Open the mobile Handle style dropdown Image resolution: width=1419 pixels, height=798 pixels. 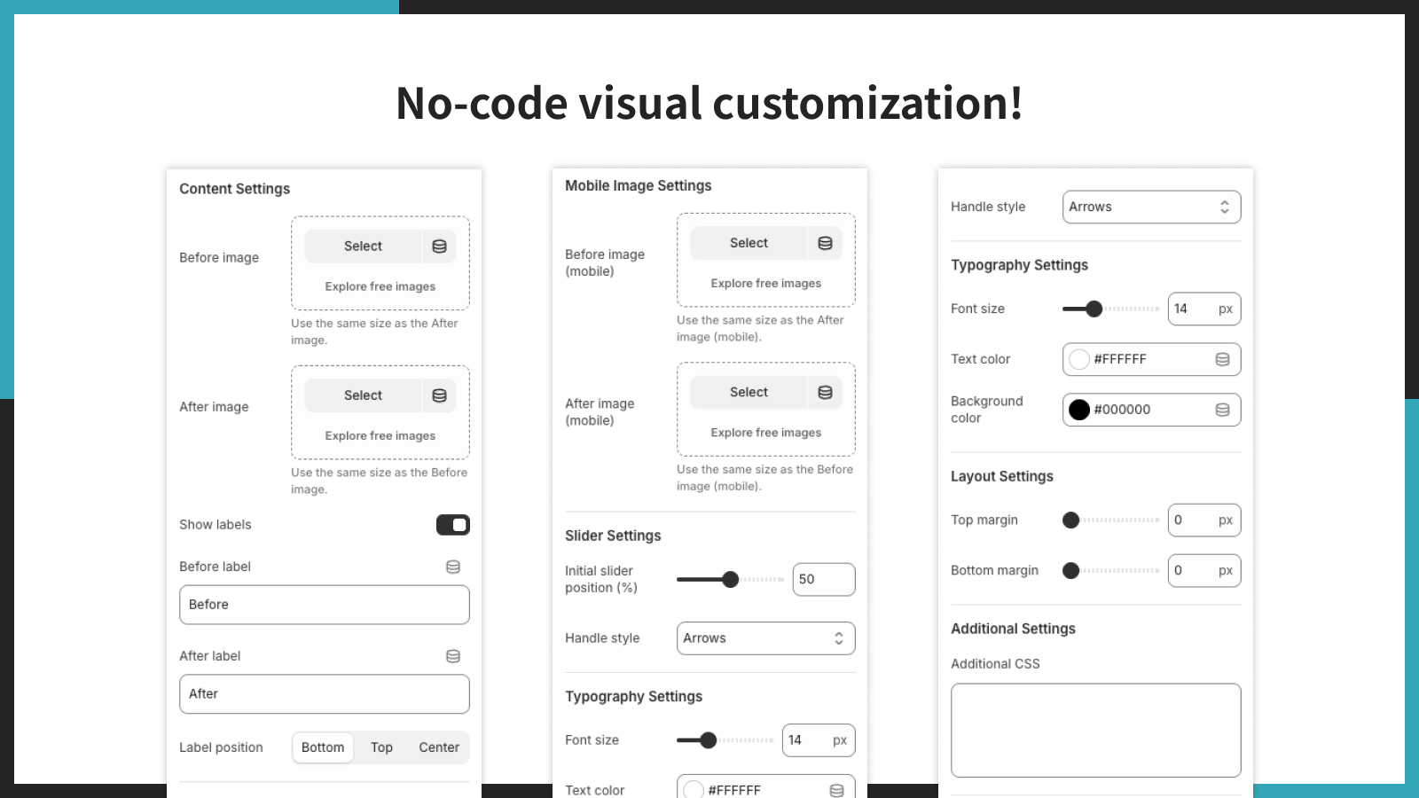(765, 638)
